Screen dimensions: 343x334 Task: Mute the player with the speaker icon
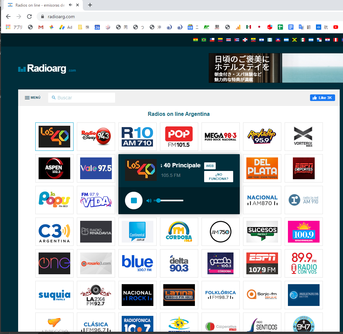(149, 201)
